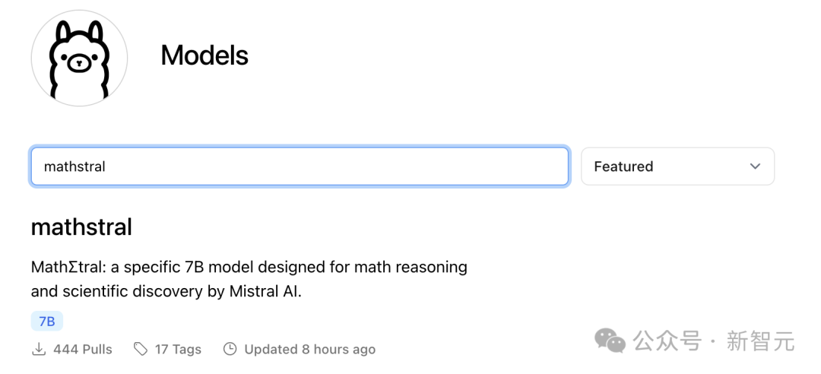Open the 17 Tags link

[x=178, y=350]
